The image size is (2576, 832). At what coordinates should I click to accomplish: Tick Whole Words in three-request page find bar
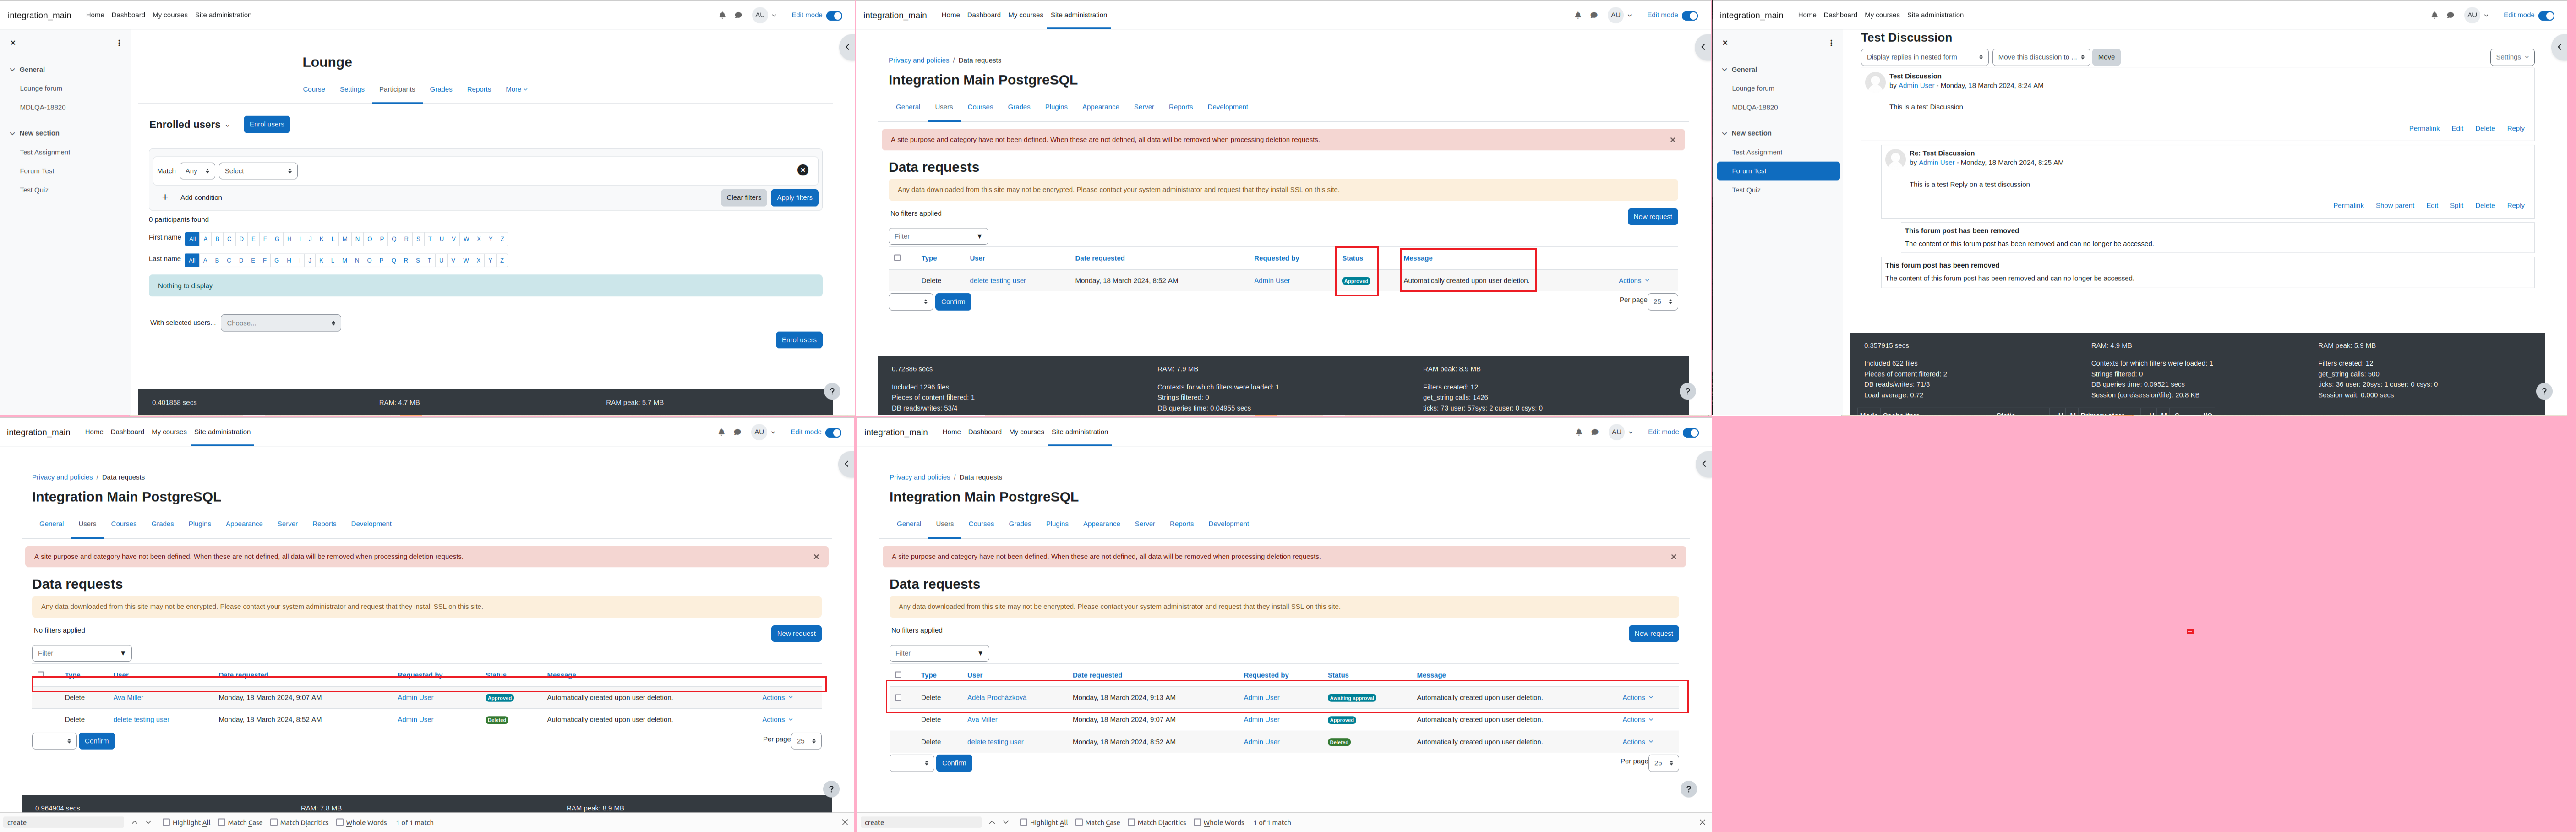[x=1197, y=823]
